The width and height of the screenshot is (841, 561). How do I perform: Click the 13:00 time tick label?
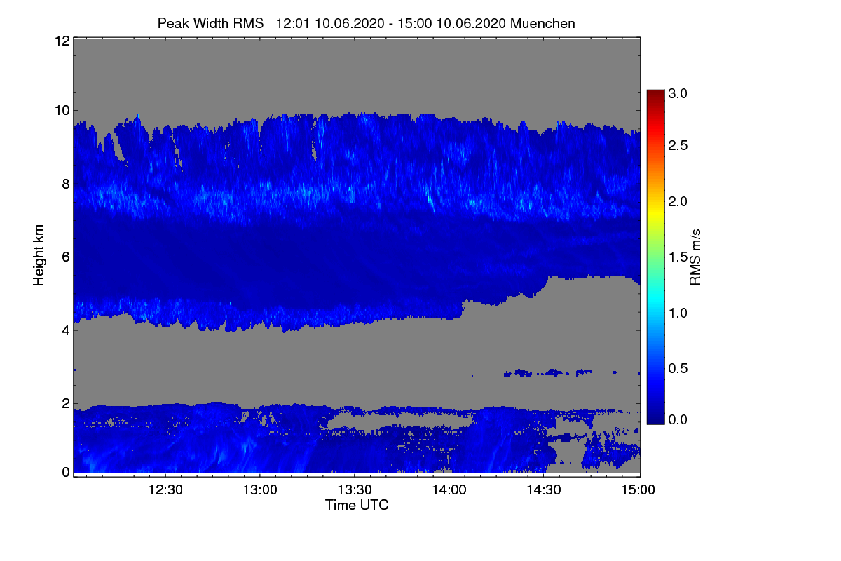point(261,489)
